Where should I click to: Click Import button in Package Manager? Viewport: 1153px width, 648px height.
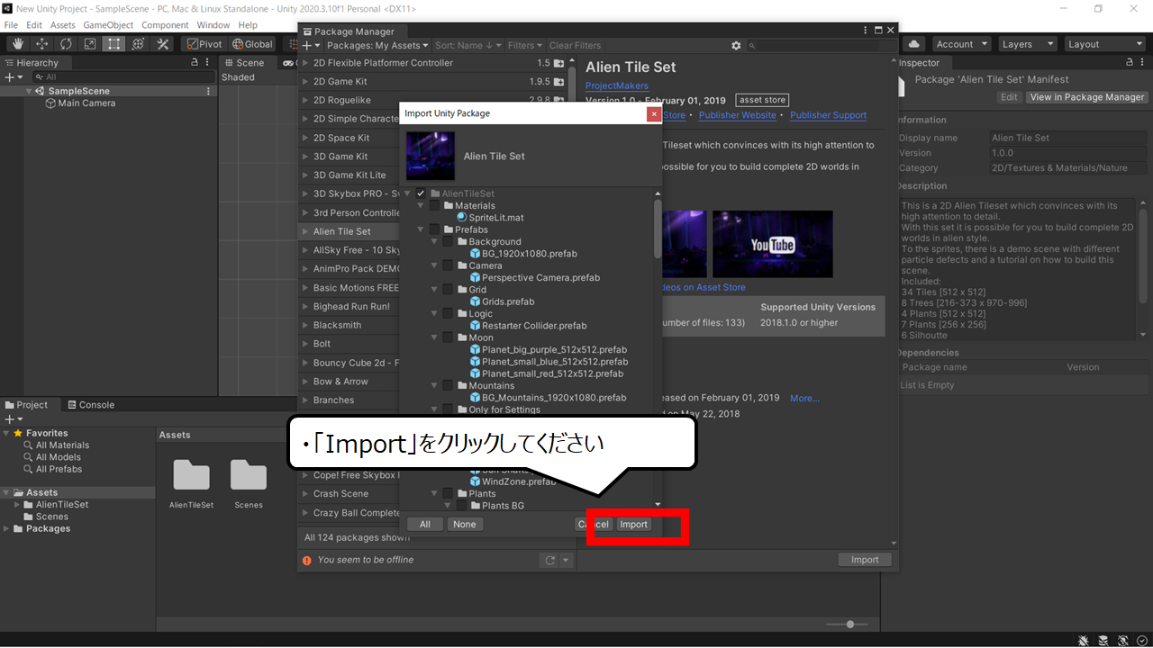[865, 560]
